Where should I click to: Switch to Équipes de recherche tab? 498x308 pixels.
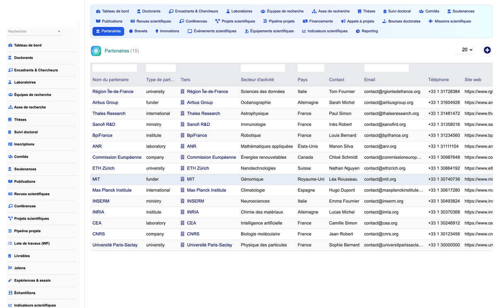[282, 11]
